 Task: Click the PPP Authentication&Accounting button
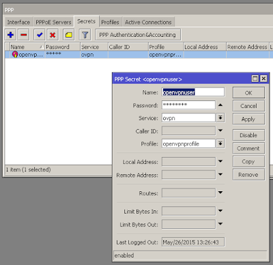pos(137,35)
